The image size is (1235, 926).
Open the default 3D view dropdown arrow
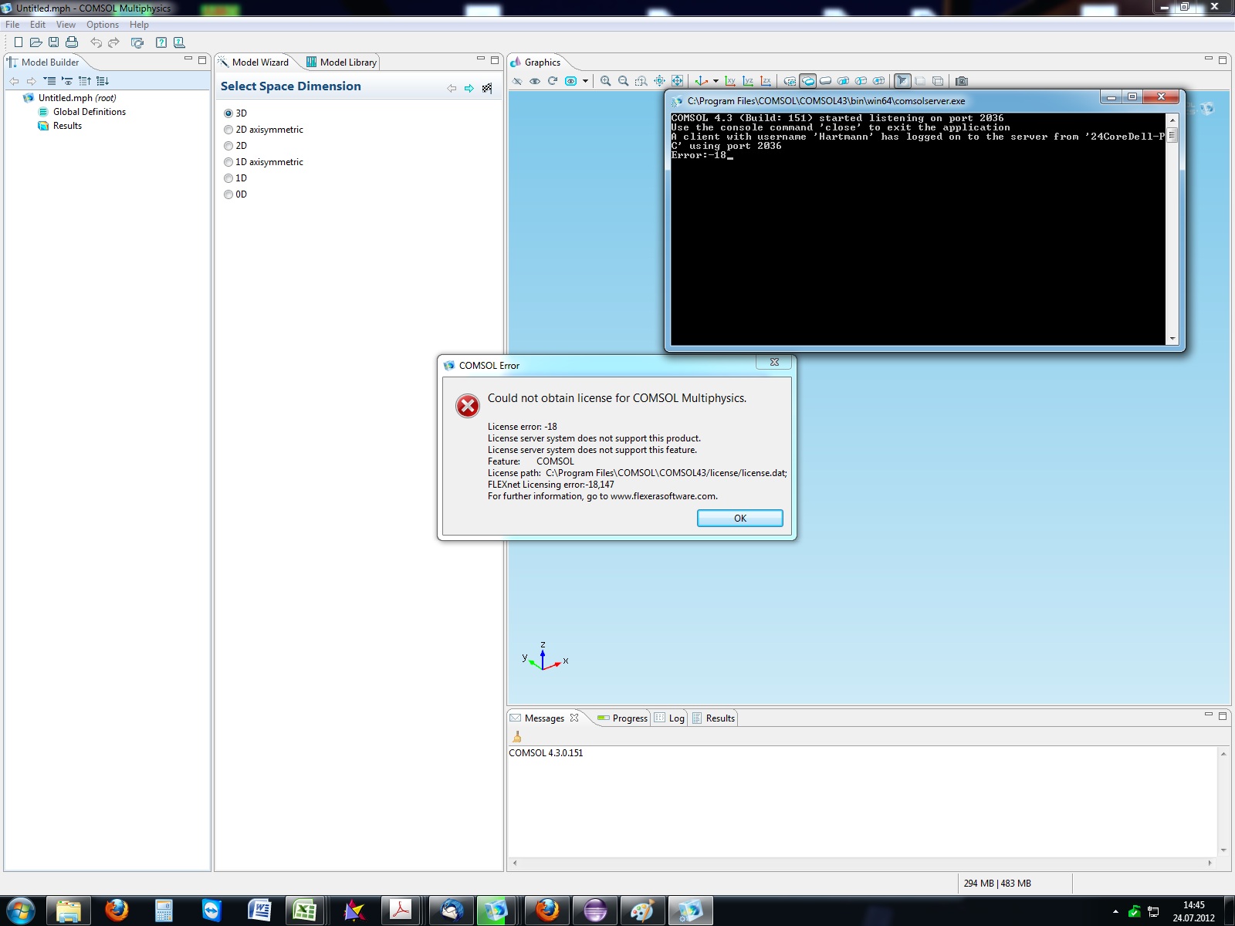(716, 81)
